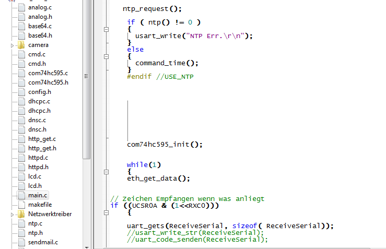The width and height of the screenshot is (386, 249).
Task: Click the file tree vertical scrollbar thumb
Action: click(86, 76)
